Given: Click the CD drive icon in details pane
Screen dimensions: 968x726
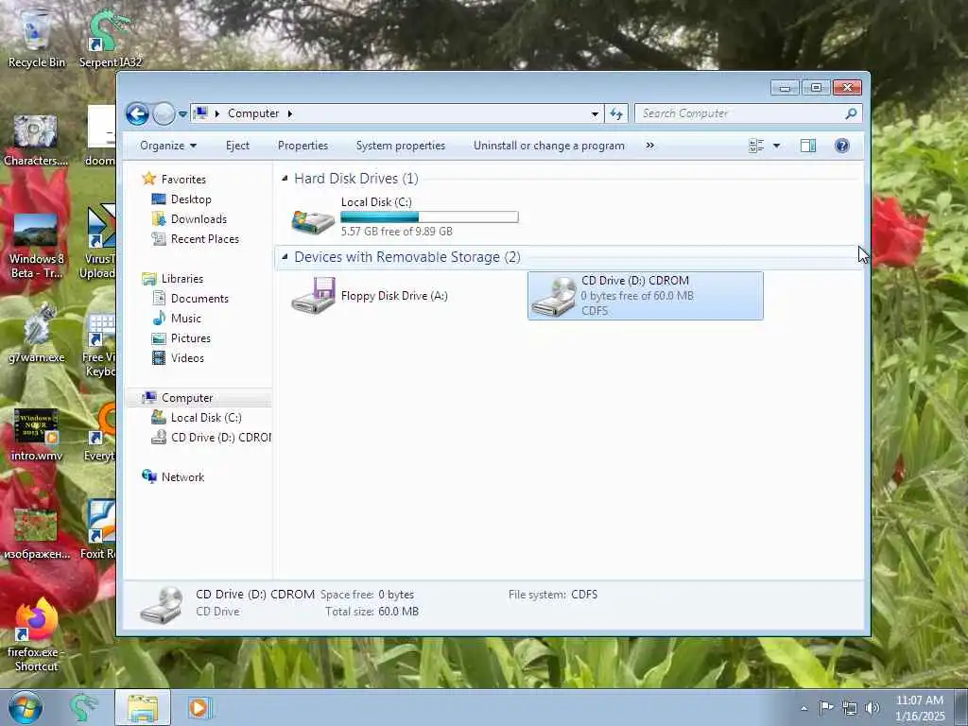Looking at the screenshot, I should (161, 604).
